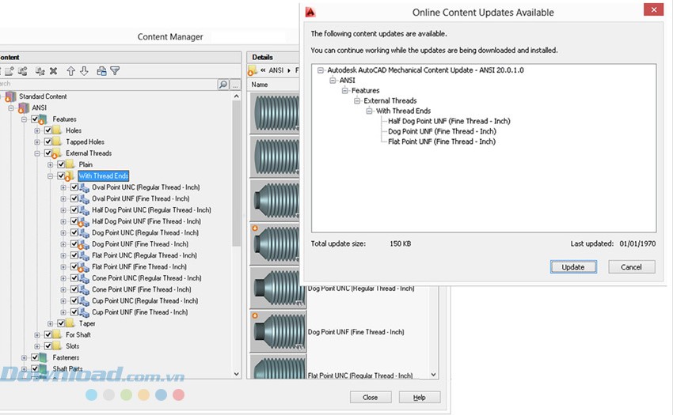The image size is (673, 415).
Task: Uncheck the Tapped Holes checkbox
Action: click(48, 142)
